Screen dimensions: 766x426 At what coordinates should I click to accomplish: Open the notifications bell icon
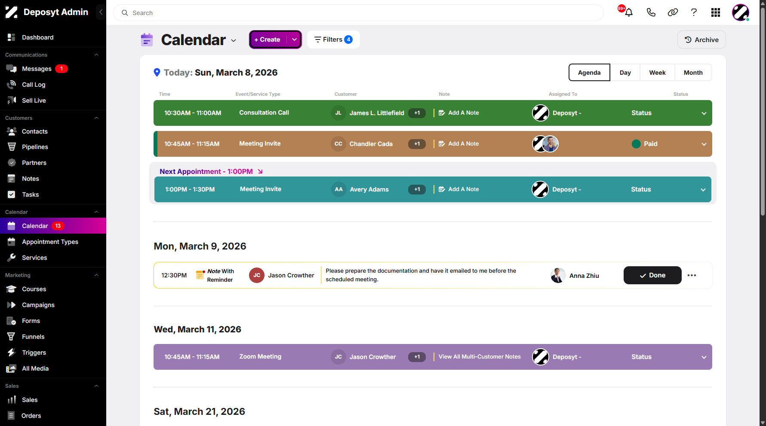coord(628,12)
